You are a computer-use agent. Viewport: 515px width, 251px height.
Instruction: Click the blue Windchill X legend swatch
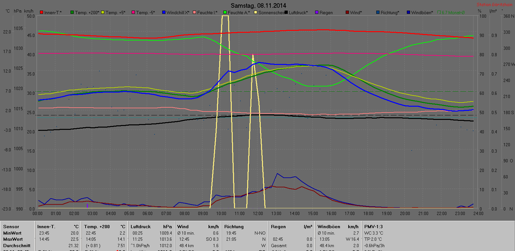164,13
